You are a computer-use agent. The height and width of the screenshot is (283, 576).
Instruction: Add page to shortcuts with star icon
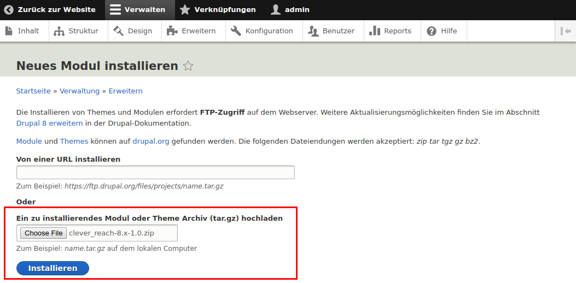coord(188,66)
